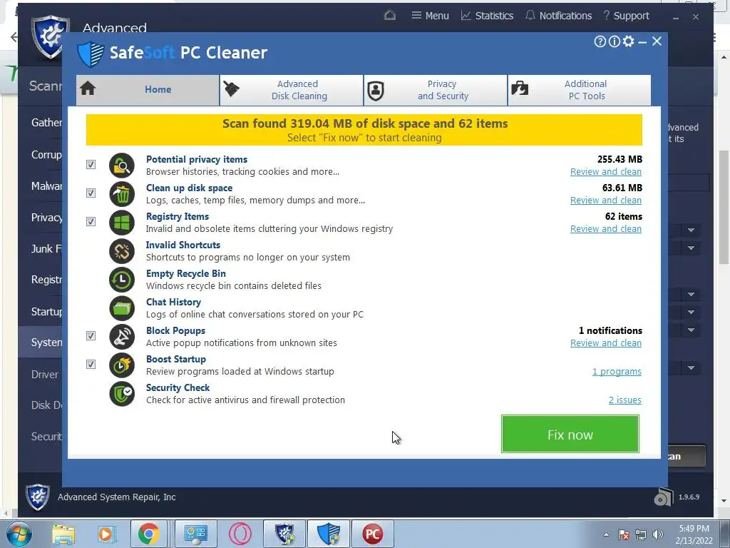The height and width of the screenshot is (548, 730).
Task: Click the Block Popups megaphone icon
Action: 121,337
